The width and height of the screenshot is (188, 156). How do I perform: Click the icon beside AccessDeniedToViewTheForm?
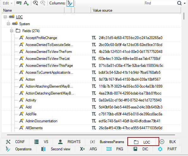click(x=21, y=51)
